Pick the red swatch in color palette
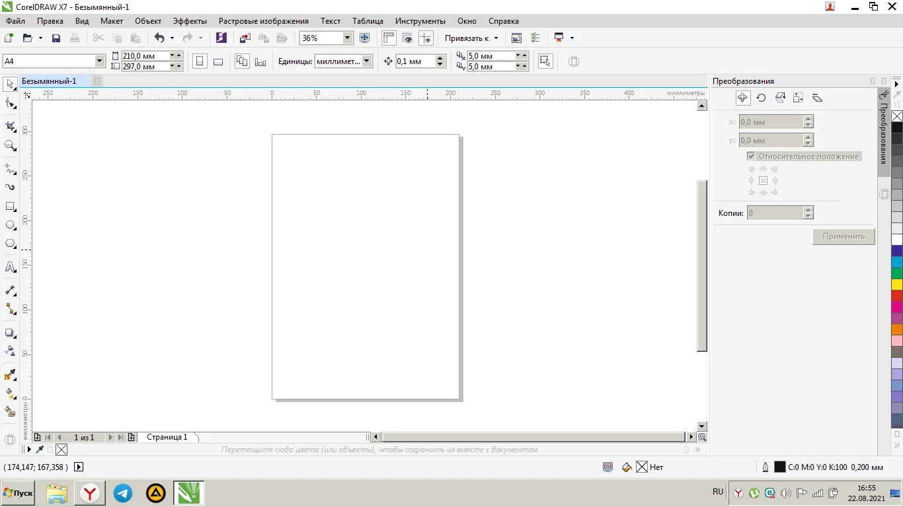Image resolution: width=903 pixels, height=507 pixels. (x=897, y=295)
